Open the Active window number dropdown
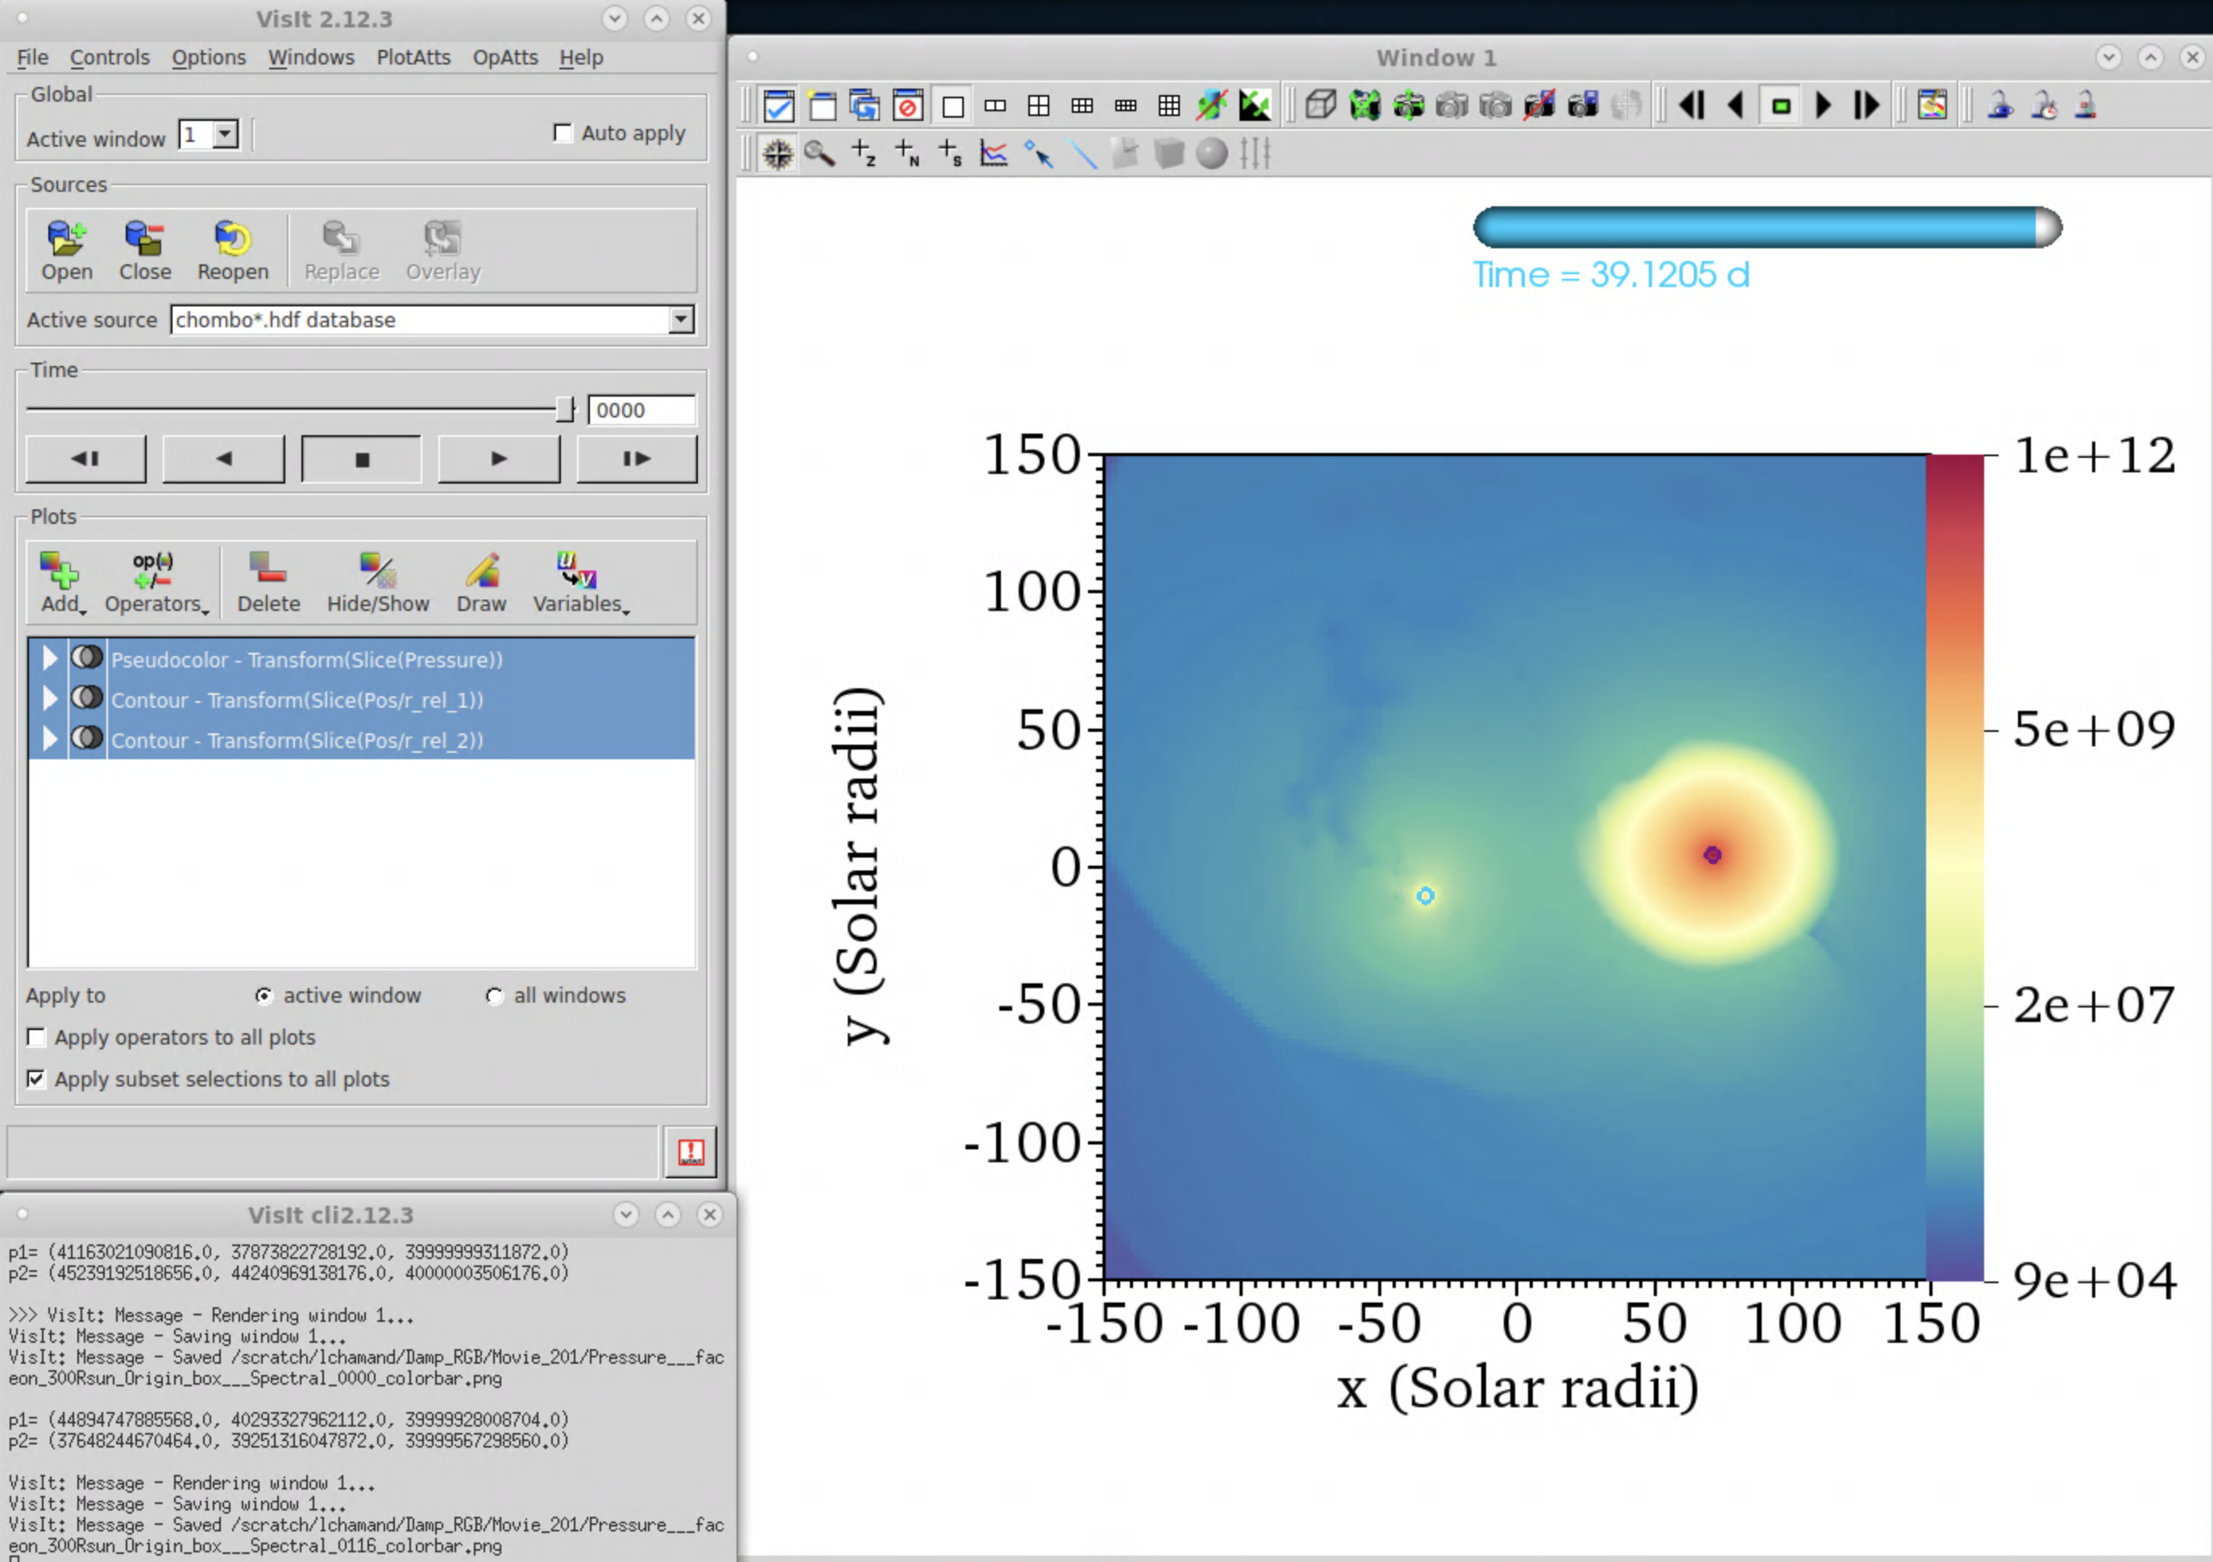The width and height of the screenshot is (2213, 1562). 226,135
